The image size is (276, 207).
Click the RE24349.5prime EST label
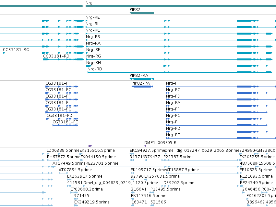(x=256, y=183)
